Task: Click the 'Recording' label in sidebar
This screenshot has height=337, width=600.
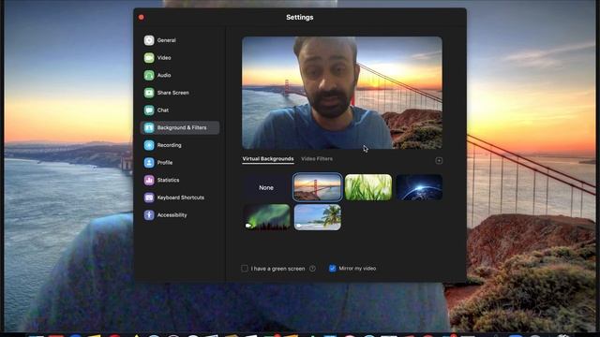Action: click(x=169, y=145)
